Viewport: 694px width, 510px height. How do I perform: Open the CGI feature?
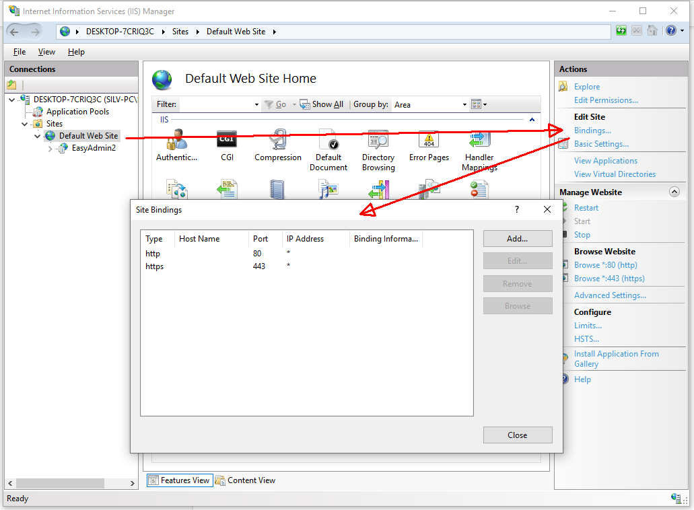click(227, 141)
